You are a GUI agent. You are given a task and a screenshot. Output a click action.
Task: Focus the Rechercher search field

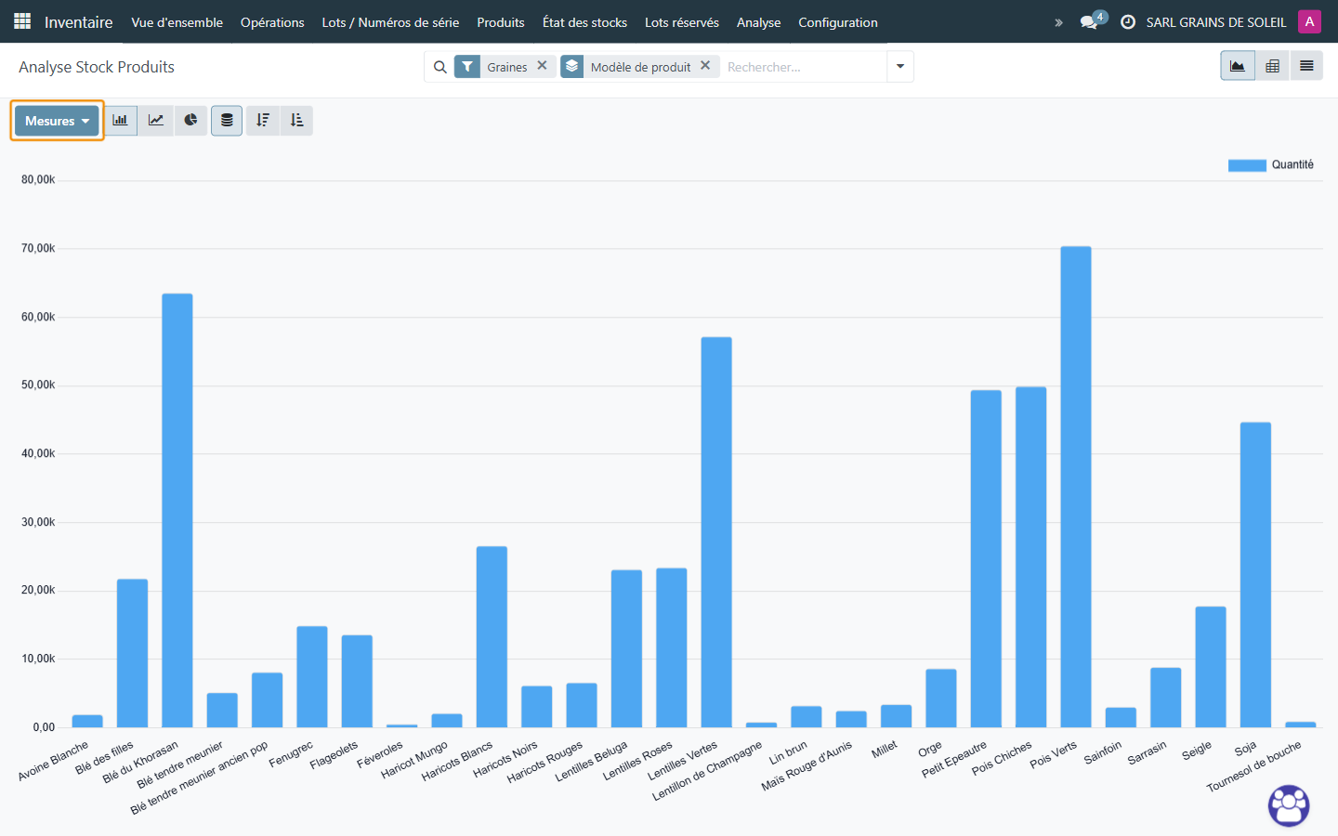tap(804, 67)
